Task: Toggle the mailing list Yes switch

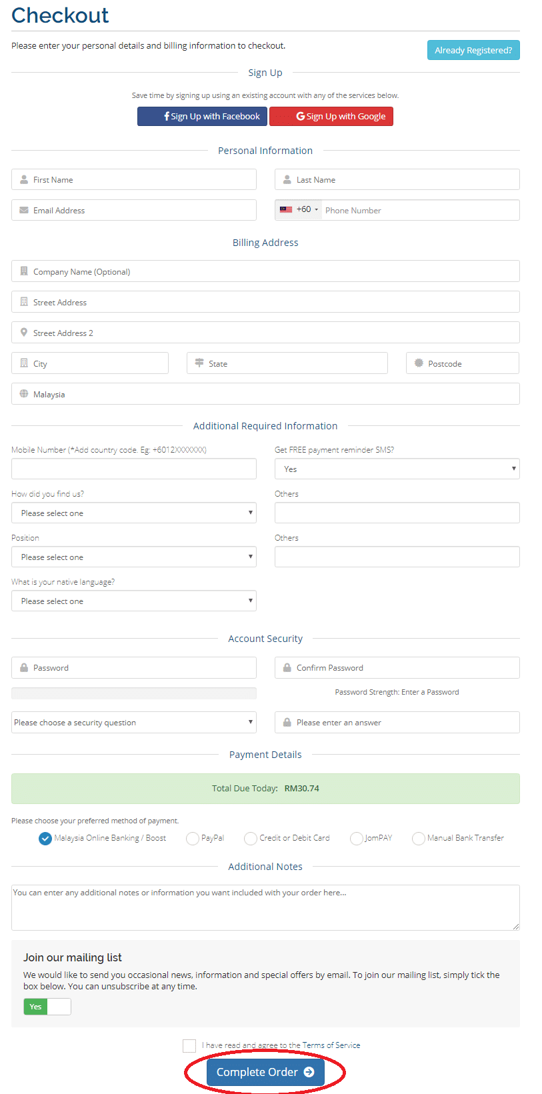Action: (x=47, y=1007)
